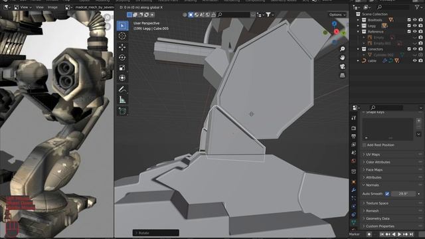Open the Modifiers wrench tab
Viewport: 425px width, 239px height.
pos(353,190)
